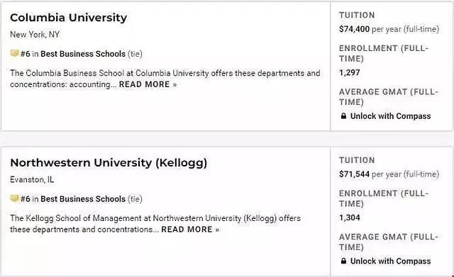454x277 pixels.
Task: Click the Kellogg School of Management description paragraph
Action: (x=155, y=224)
